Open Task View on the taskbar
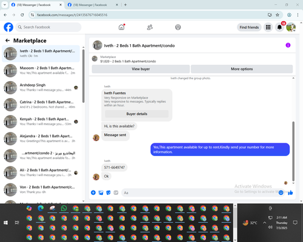Viewport: 303px width, 242px height. pyautogui.click(x=17, y=223)
